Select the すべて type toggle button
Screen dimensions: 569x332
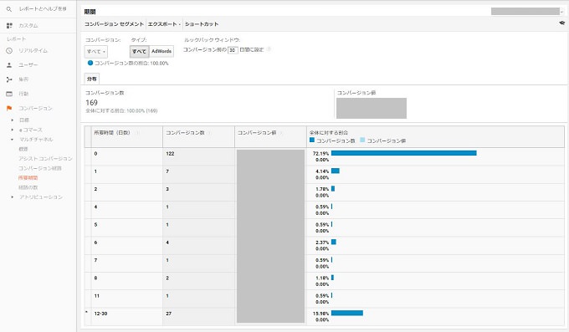(140, 51)
